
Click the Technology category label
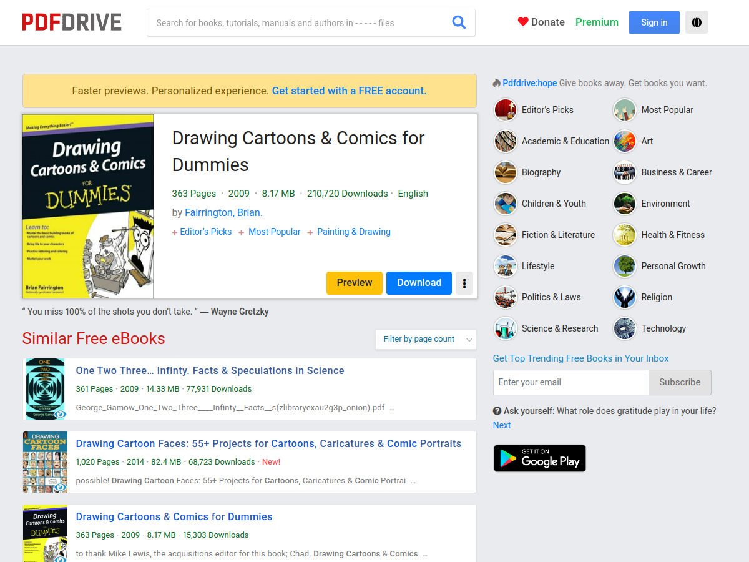pyautogui.click(x=663, y=328)
